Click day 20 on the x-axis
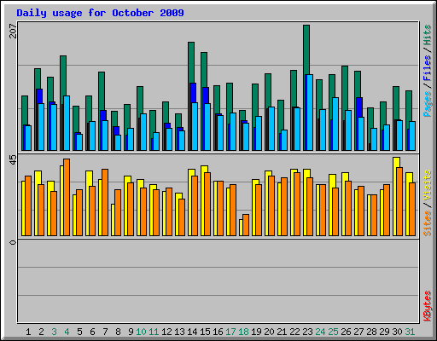The width and height of the screenshot is (437, 341). (x=269, y=332)
